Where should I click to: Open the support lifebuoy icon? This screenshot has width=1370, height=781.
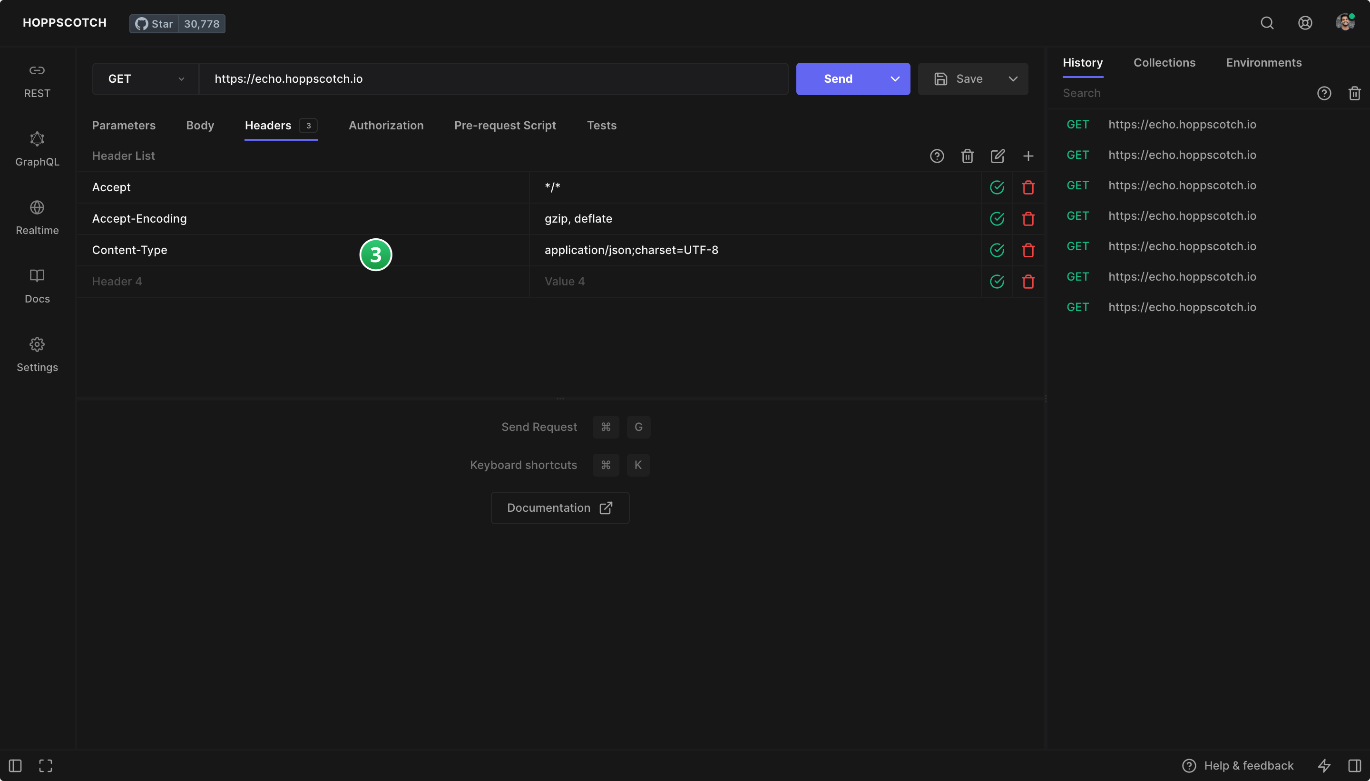(x=1304, y=23)
